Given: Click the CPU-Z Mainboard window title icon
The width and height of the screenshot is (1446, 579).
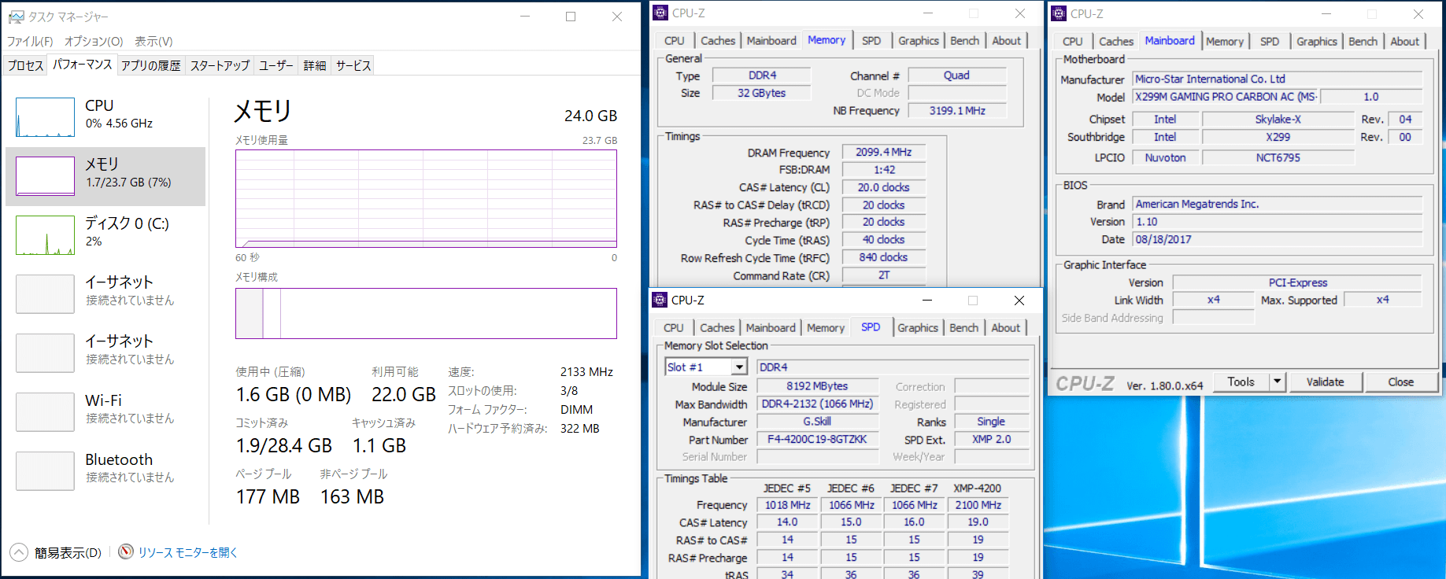Looking at the screenshot, I should tap(1059, 13).
